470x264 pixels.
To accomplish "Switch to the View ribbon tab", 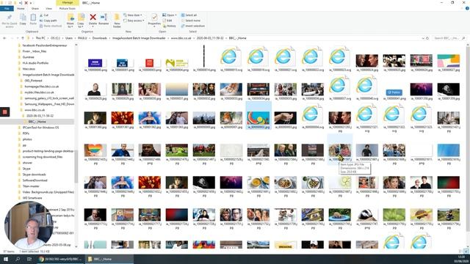I will (49, 9).
